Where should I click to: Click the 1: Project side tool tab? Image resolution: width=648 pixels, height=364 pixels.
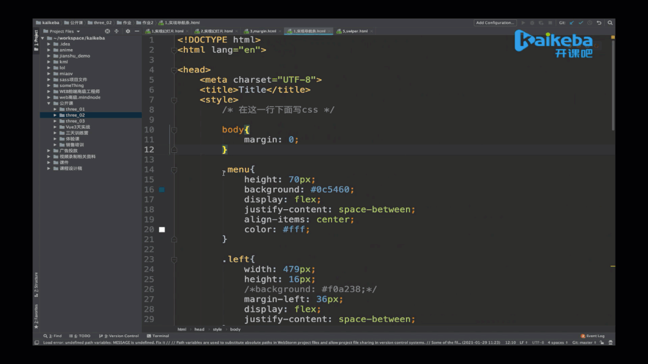click(x=36, y=40)
